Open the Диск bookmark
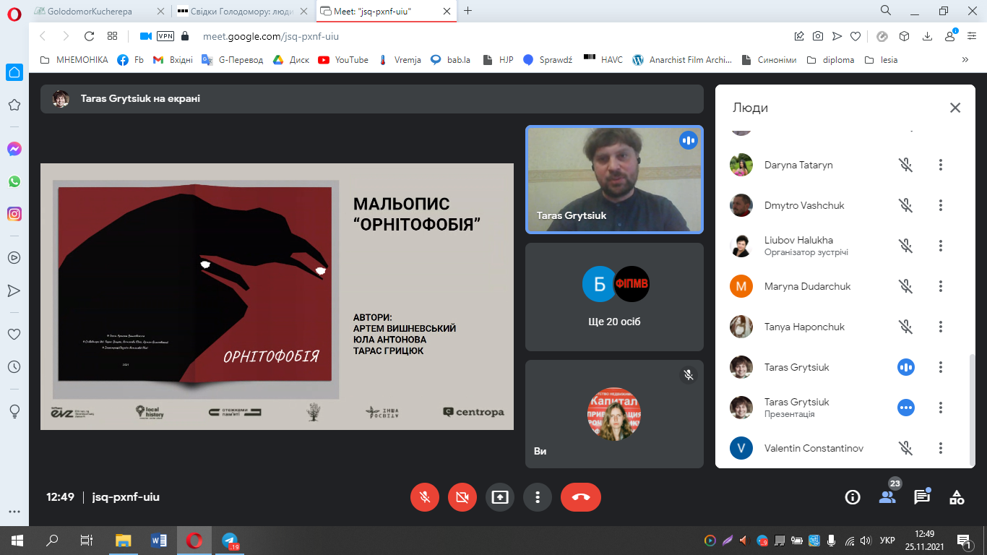The width and height of the screenshot is (987, 555). [x=291, y=60]
